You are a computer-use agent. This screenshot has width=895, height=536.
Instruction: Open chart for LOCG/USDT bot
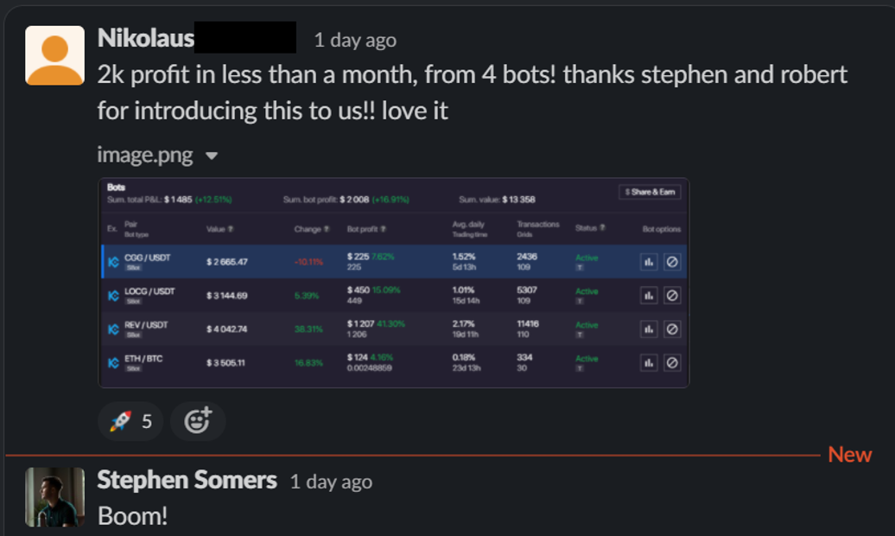tap(649, 296)
